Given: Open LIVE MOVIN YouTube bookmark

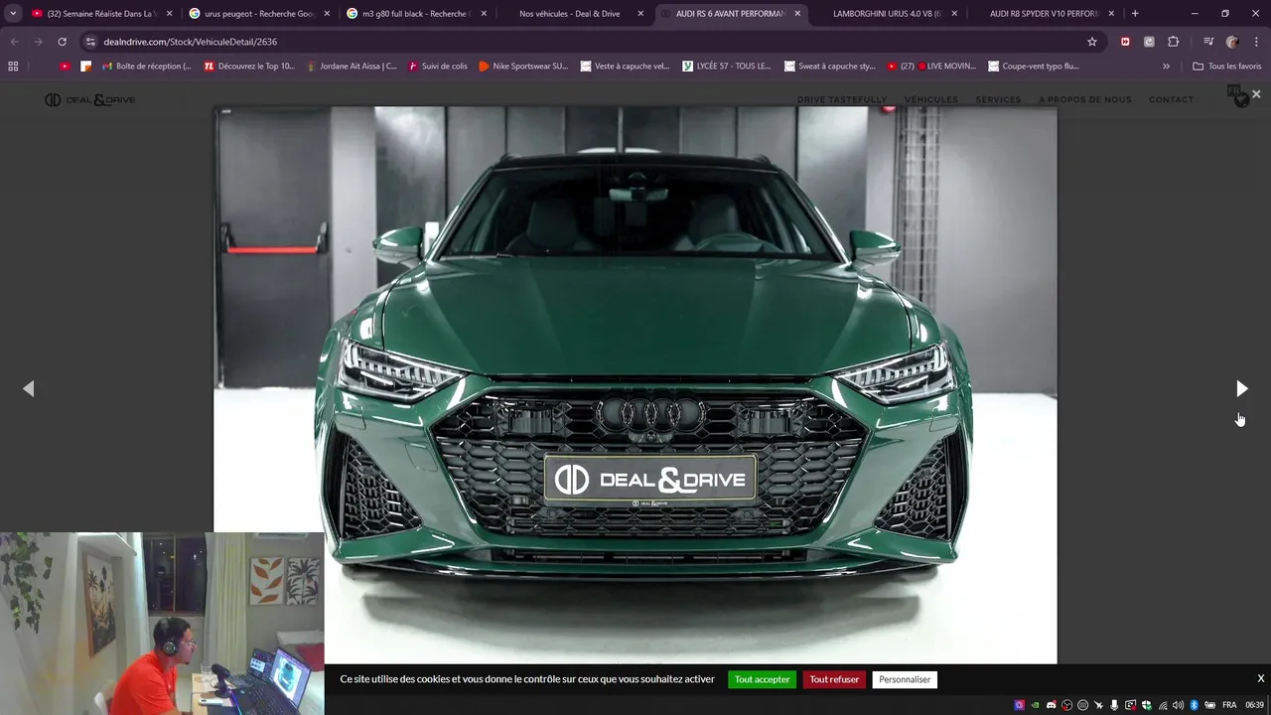Looking at the screenshot, I should tap(931, 66).
